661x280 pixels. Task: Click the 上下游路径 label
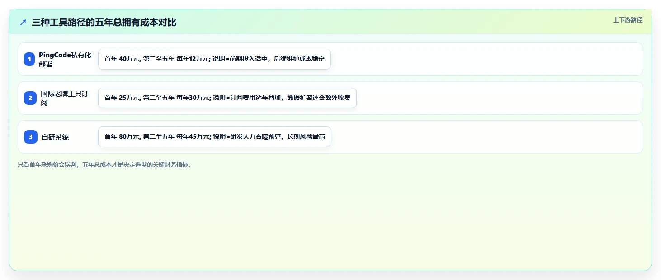[x=628, y=20]
